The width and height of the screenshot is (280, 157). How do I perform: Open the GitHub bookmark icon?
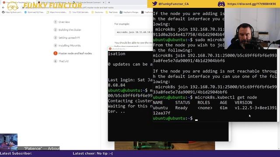3,12
